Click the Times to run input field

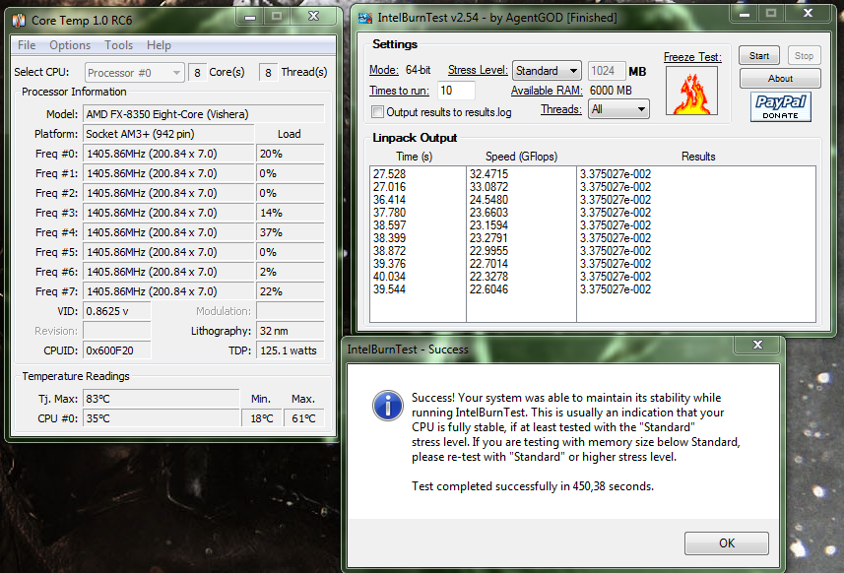456,91
